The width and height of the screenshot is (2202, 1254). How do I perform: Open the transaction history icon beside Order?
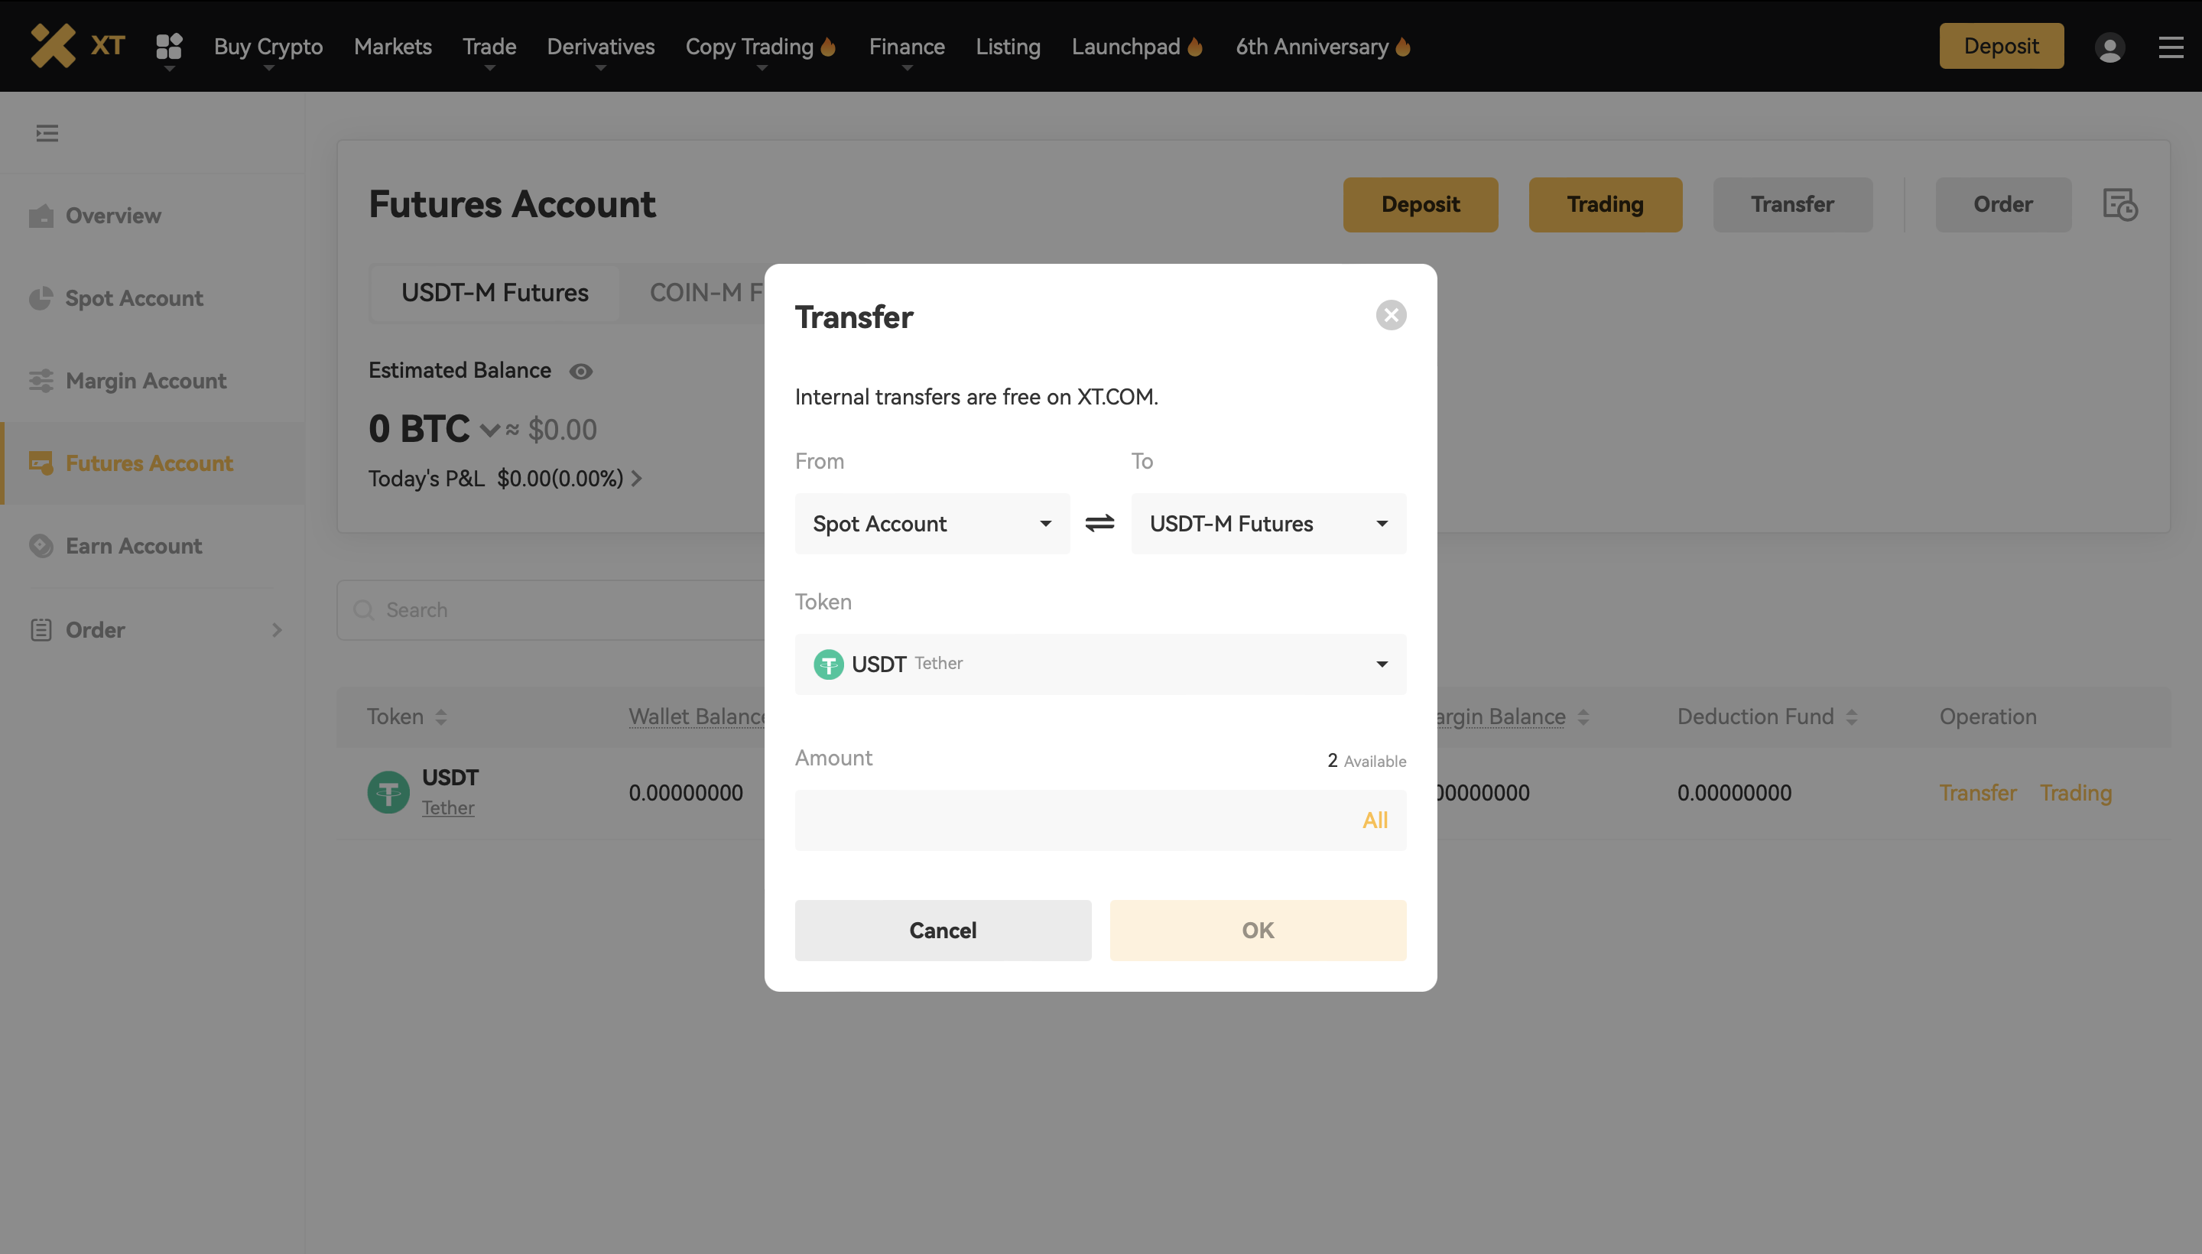[2120, 205]
